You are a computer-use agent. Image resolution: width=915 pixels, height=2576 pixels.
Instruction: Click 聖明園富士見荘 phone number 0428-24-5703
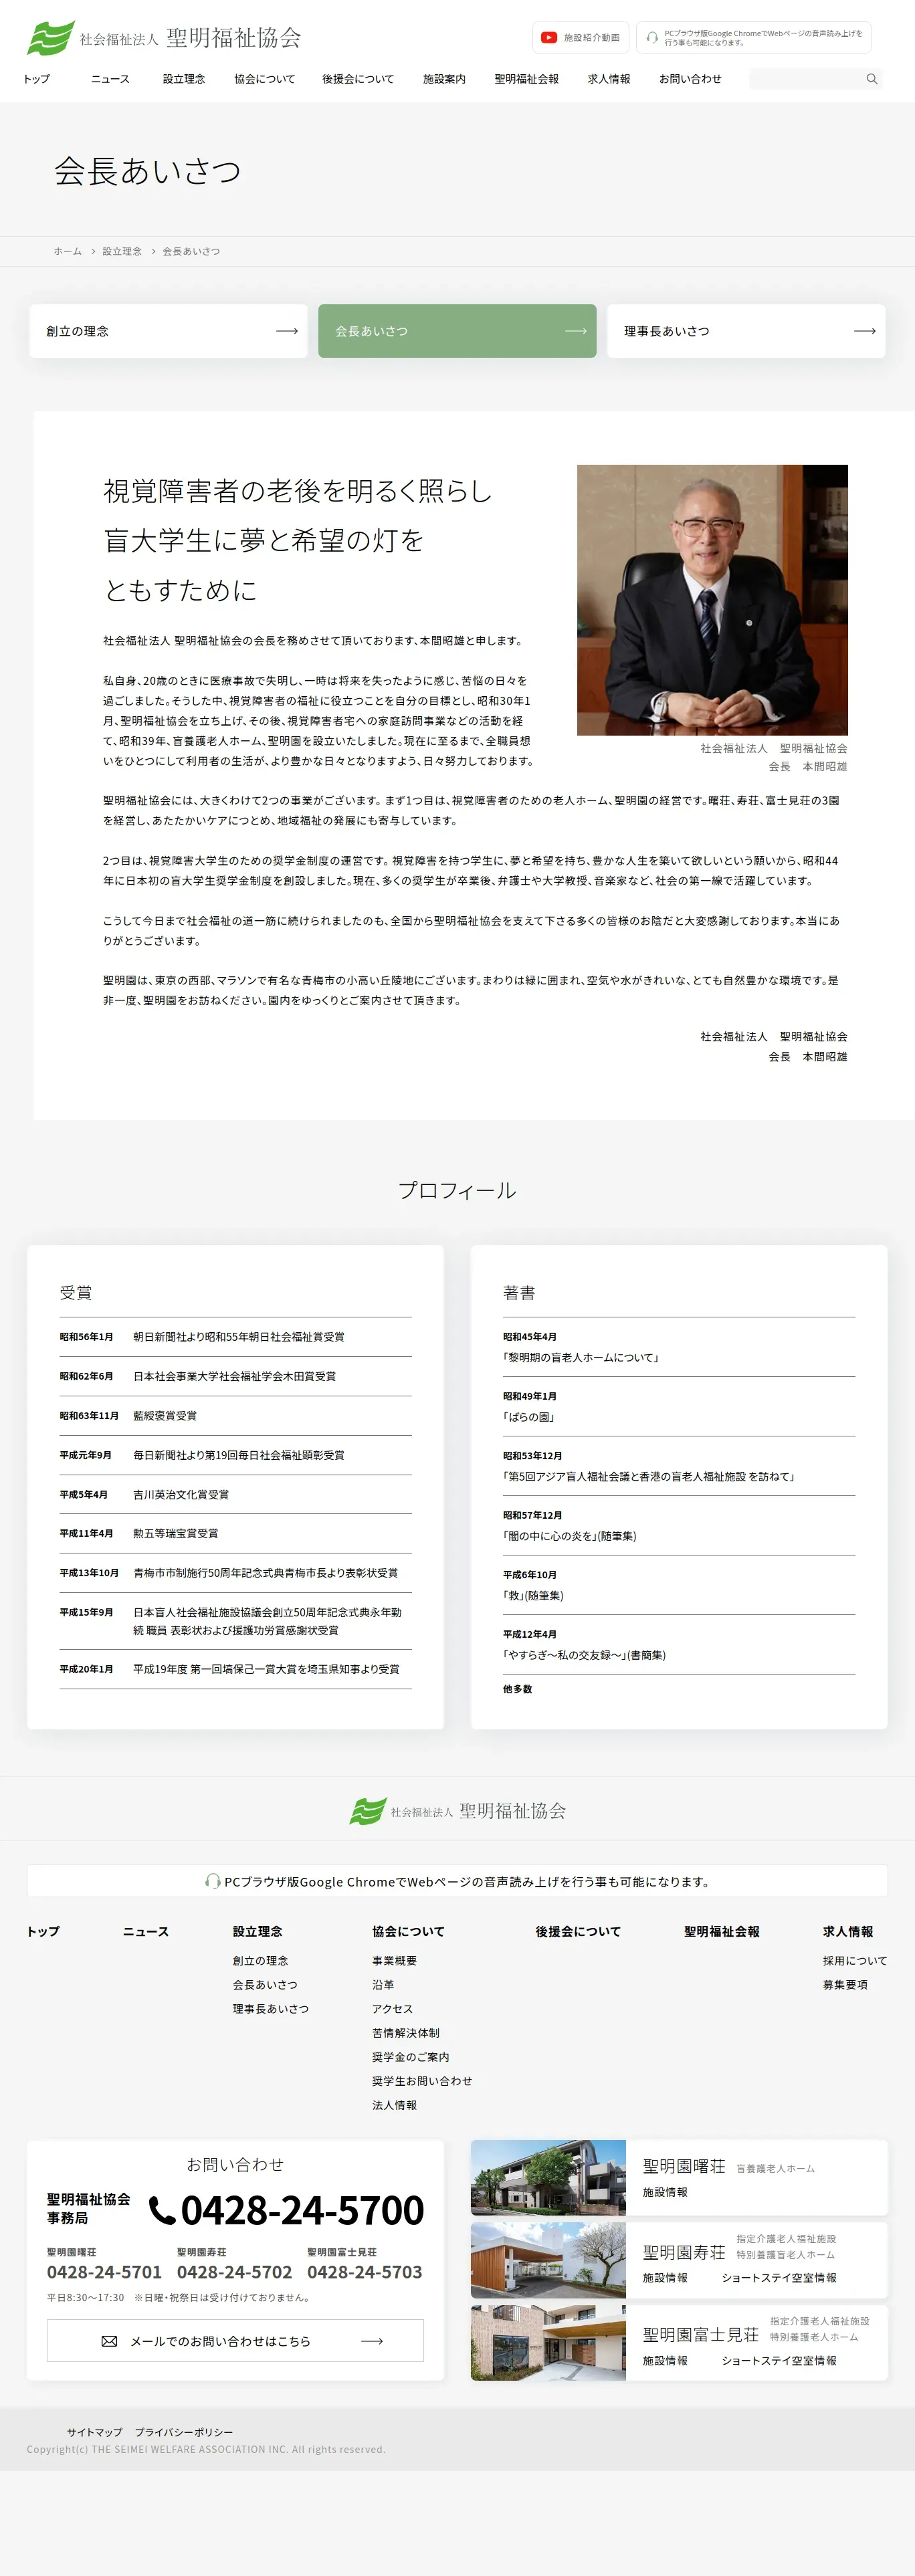(x=365, y=2272)
